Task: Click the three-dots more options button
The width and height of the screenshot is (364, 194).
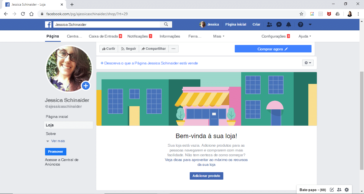Action: click(173, 49)
